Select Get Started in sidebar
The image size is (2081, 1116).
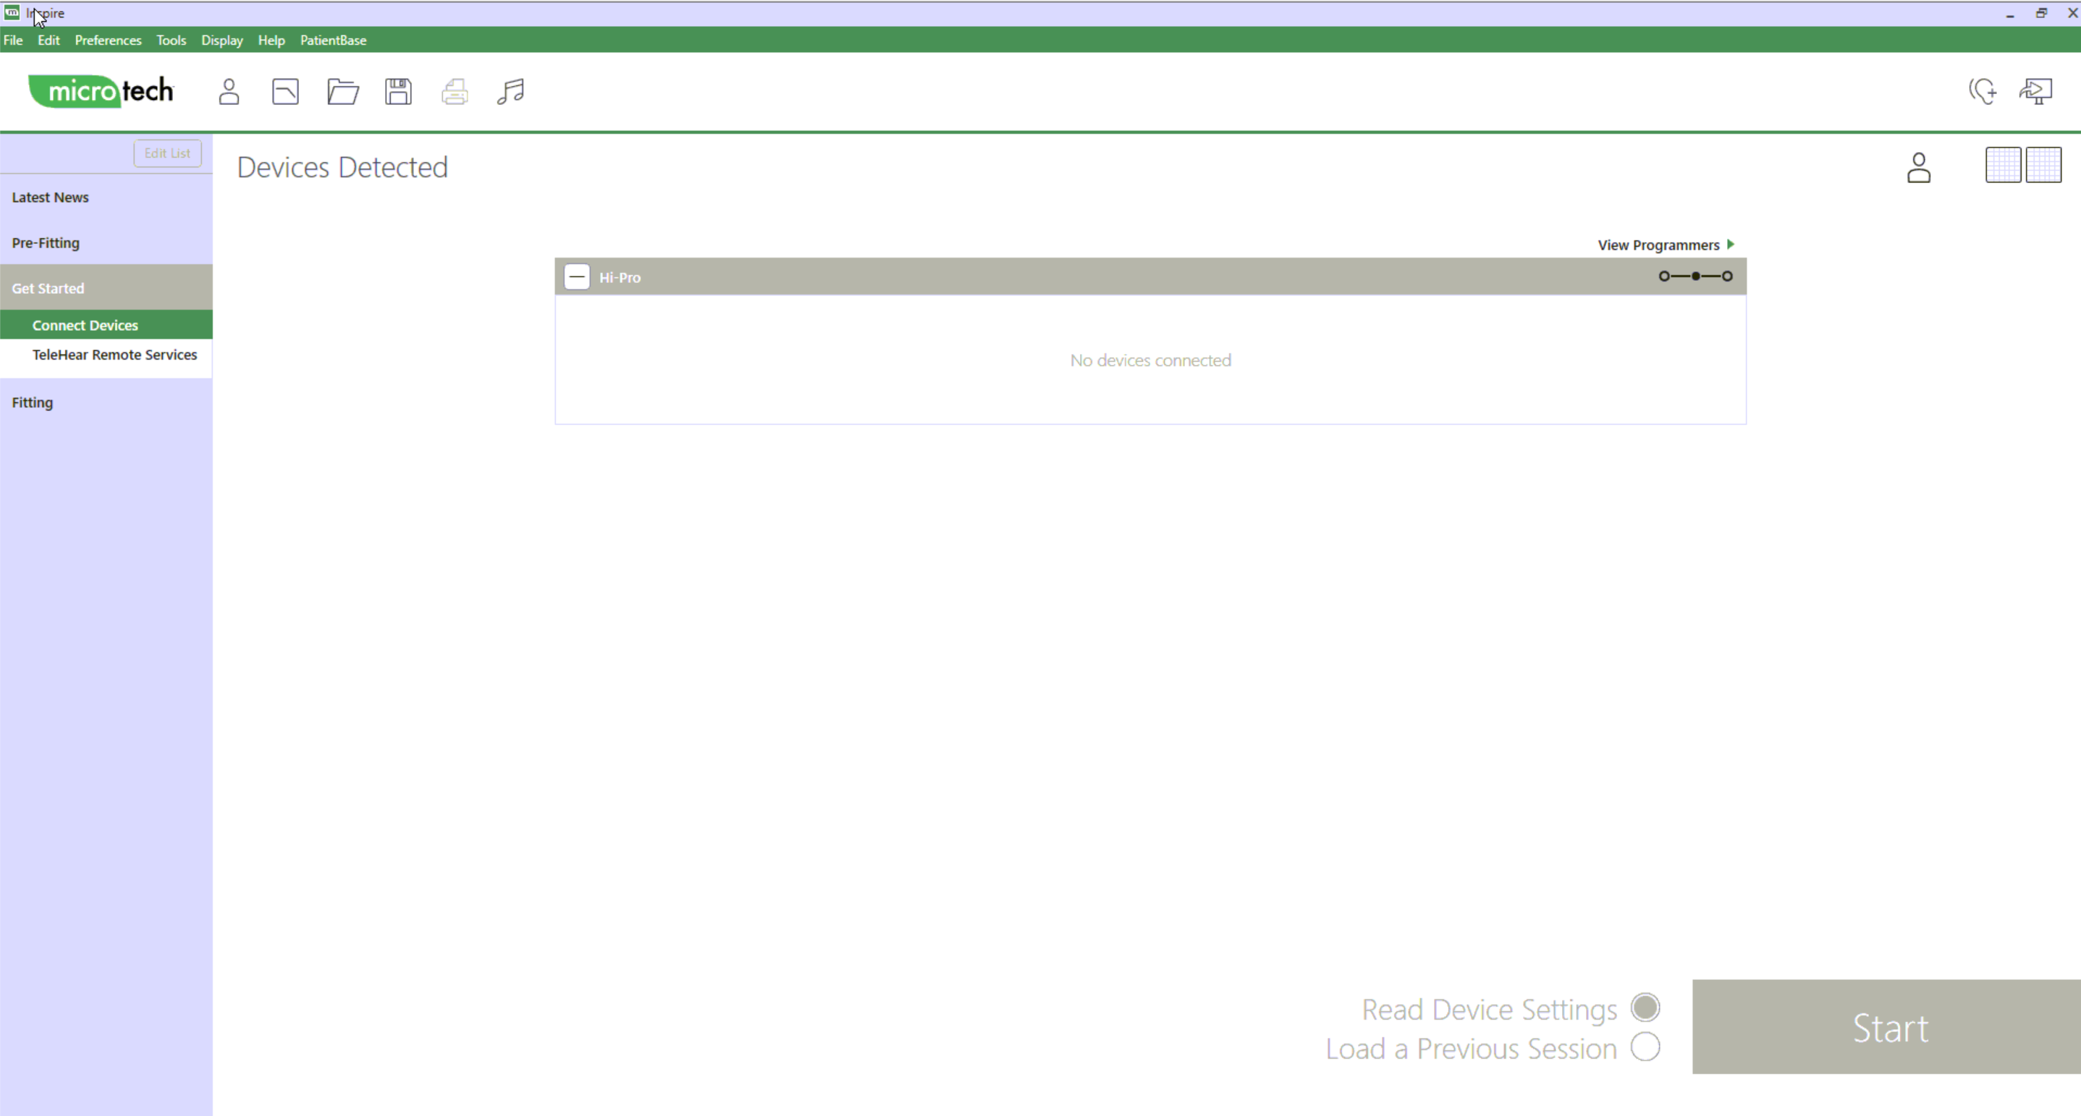(x=106, y=287)
